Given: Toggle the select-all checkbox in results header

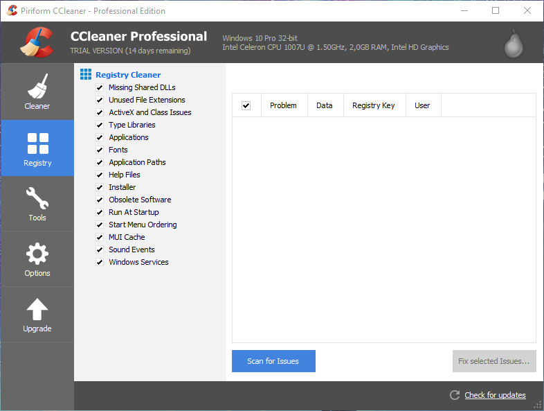Looking at the screenshot, I should pyautogui.click(x=246, y=105).
